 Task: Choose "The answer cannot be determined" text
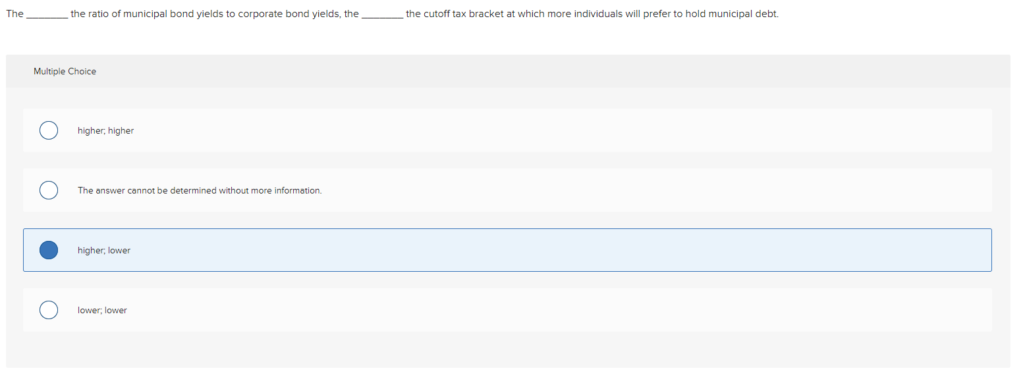click(x=200, y=191)
